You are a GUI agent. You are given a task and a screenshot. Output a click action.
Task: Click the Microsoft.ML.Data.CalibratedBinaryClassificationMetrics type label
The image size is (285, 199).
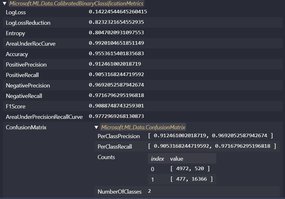(x=76, y=3)
